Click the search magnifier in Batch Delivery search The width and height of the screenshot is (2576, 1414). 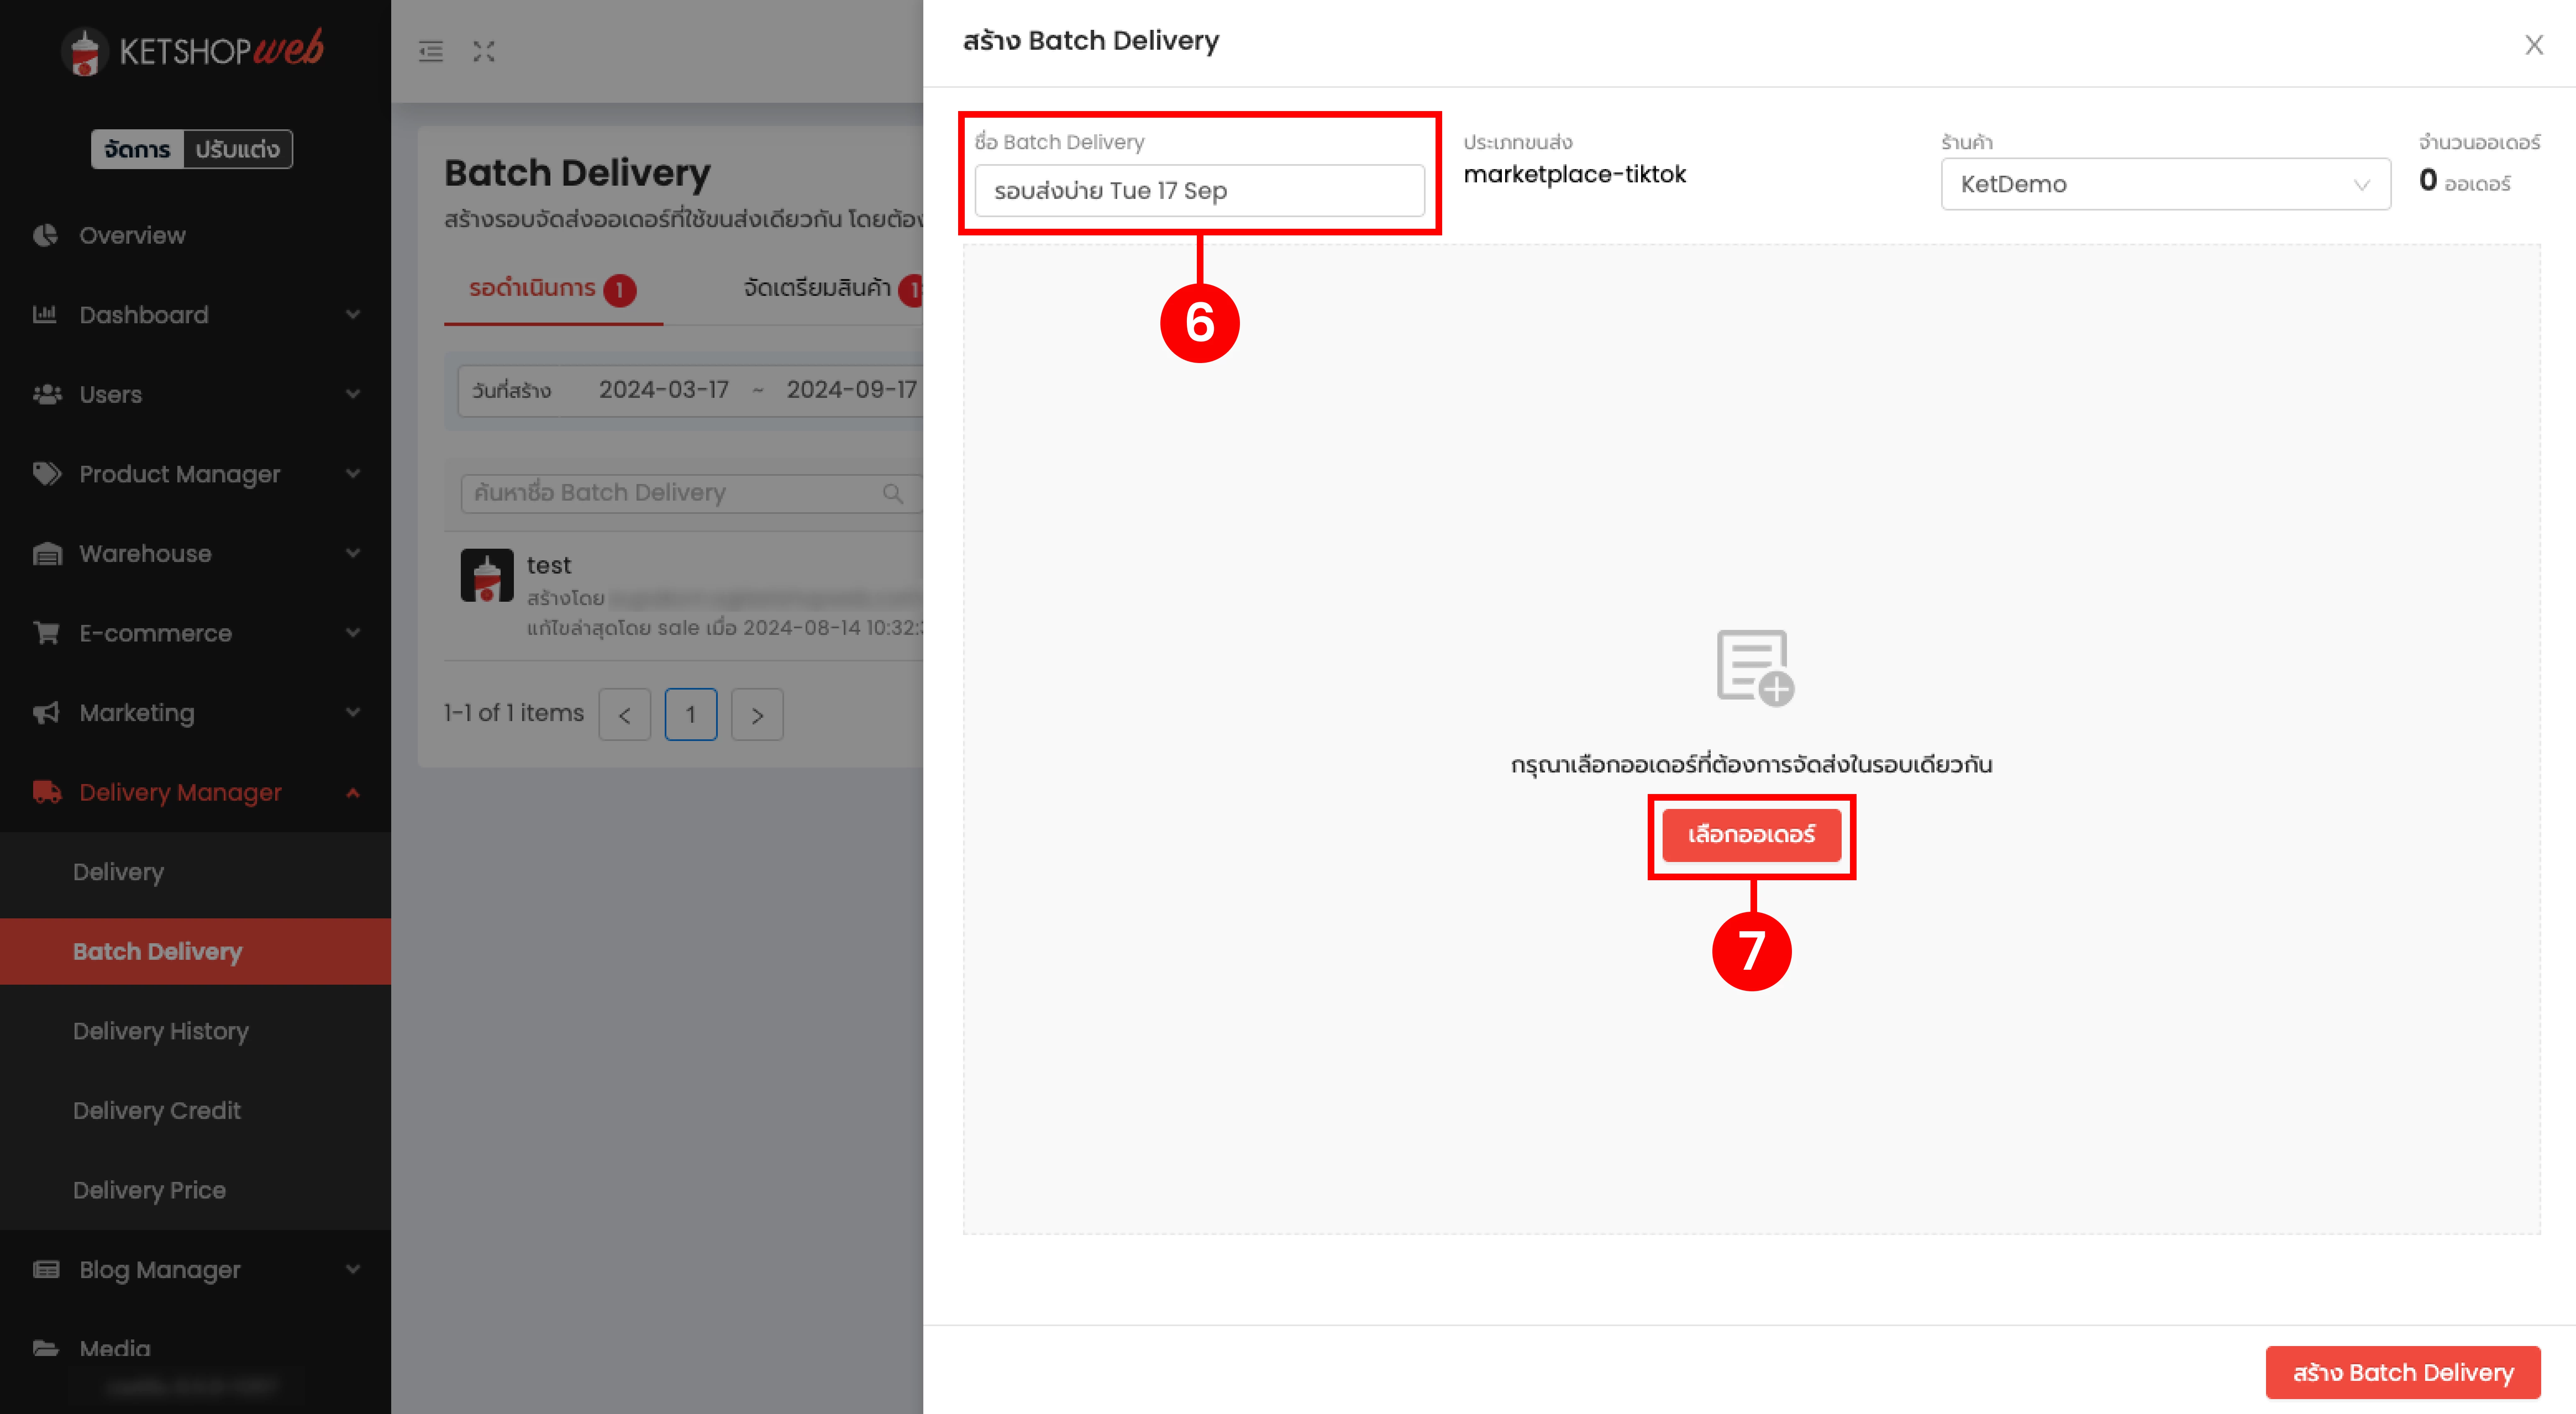click(893, 493)
